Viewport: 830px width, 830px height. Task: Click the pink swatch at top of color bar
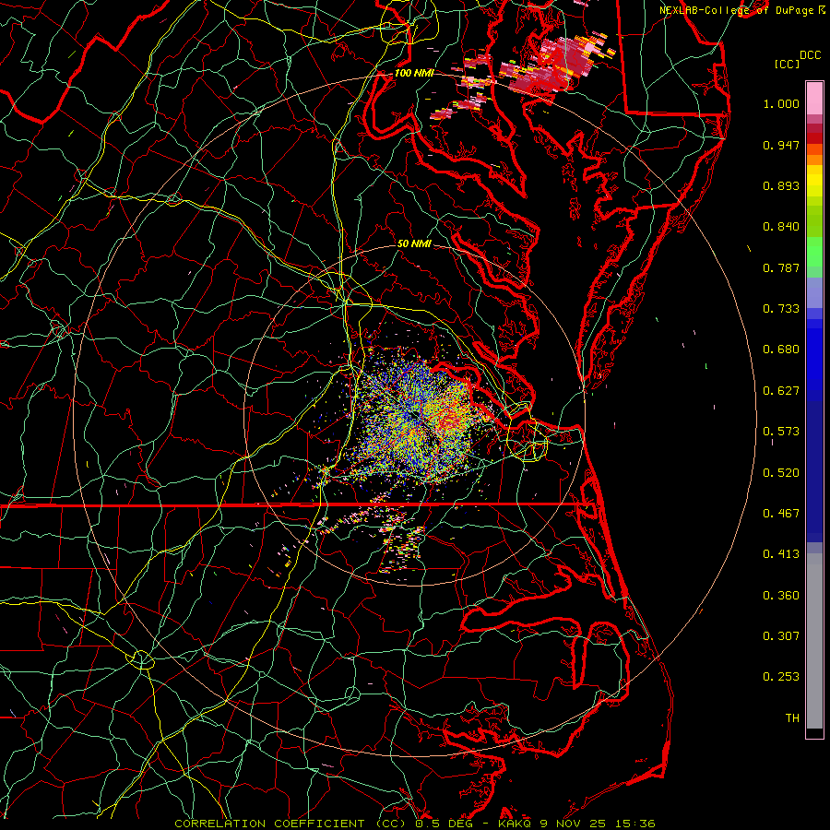814,99
